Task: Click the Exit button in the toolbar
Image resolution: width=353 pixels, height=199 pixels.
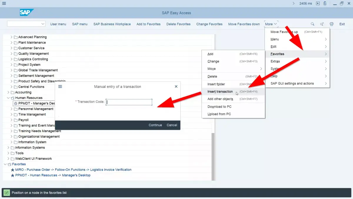Action: tap(342, 24)
